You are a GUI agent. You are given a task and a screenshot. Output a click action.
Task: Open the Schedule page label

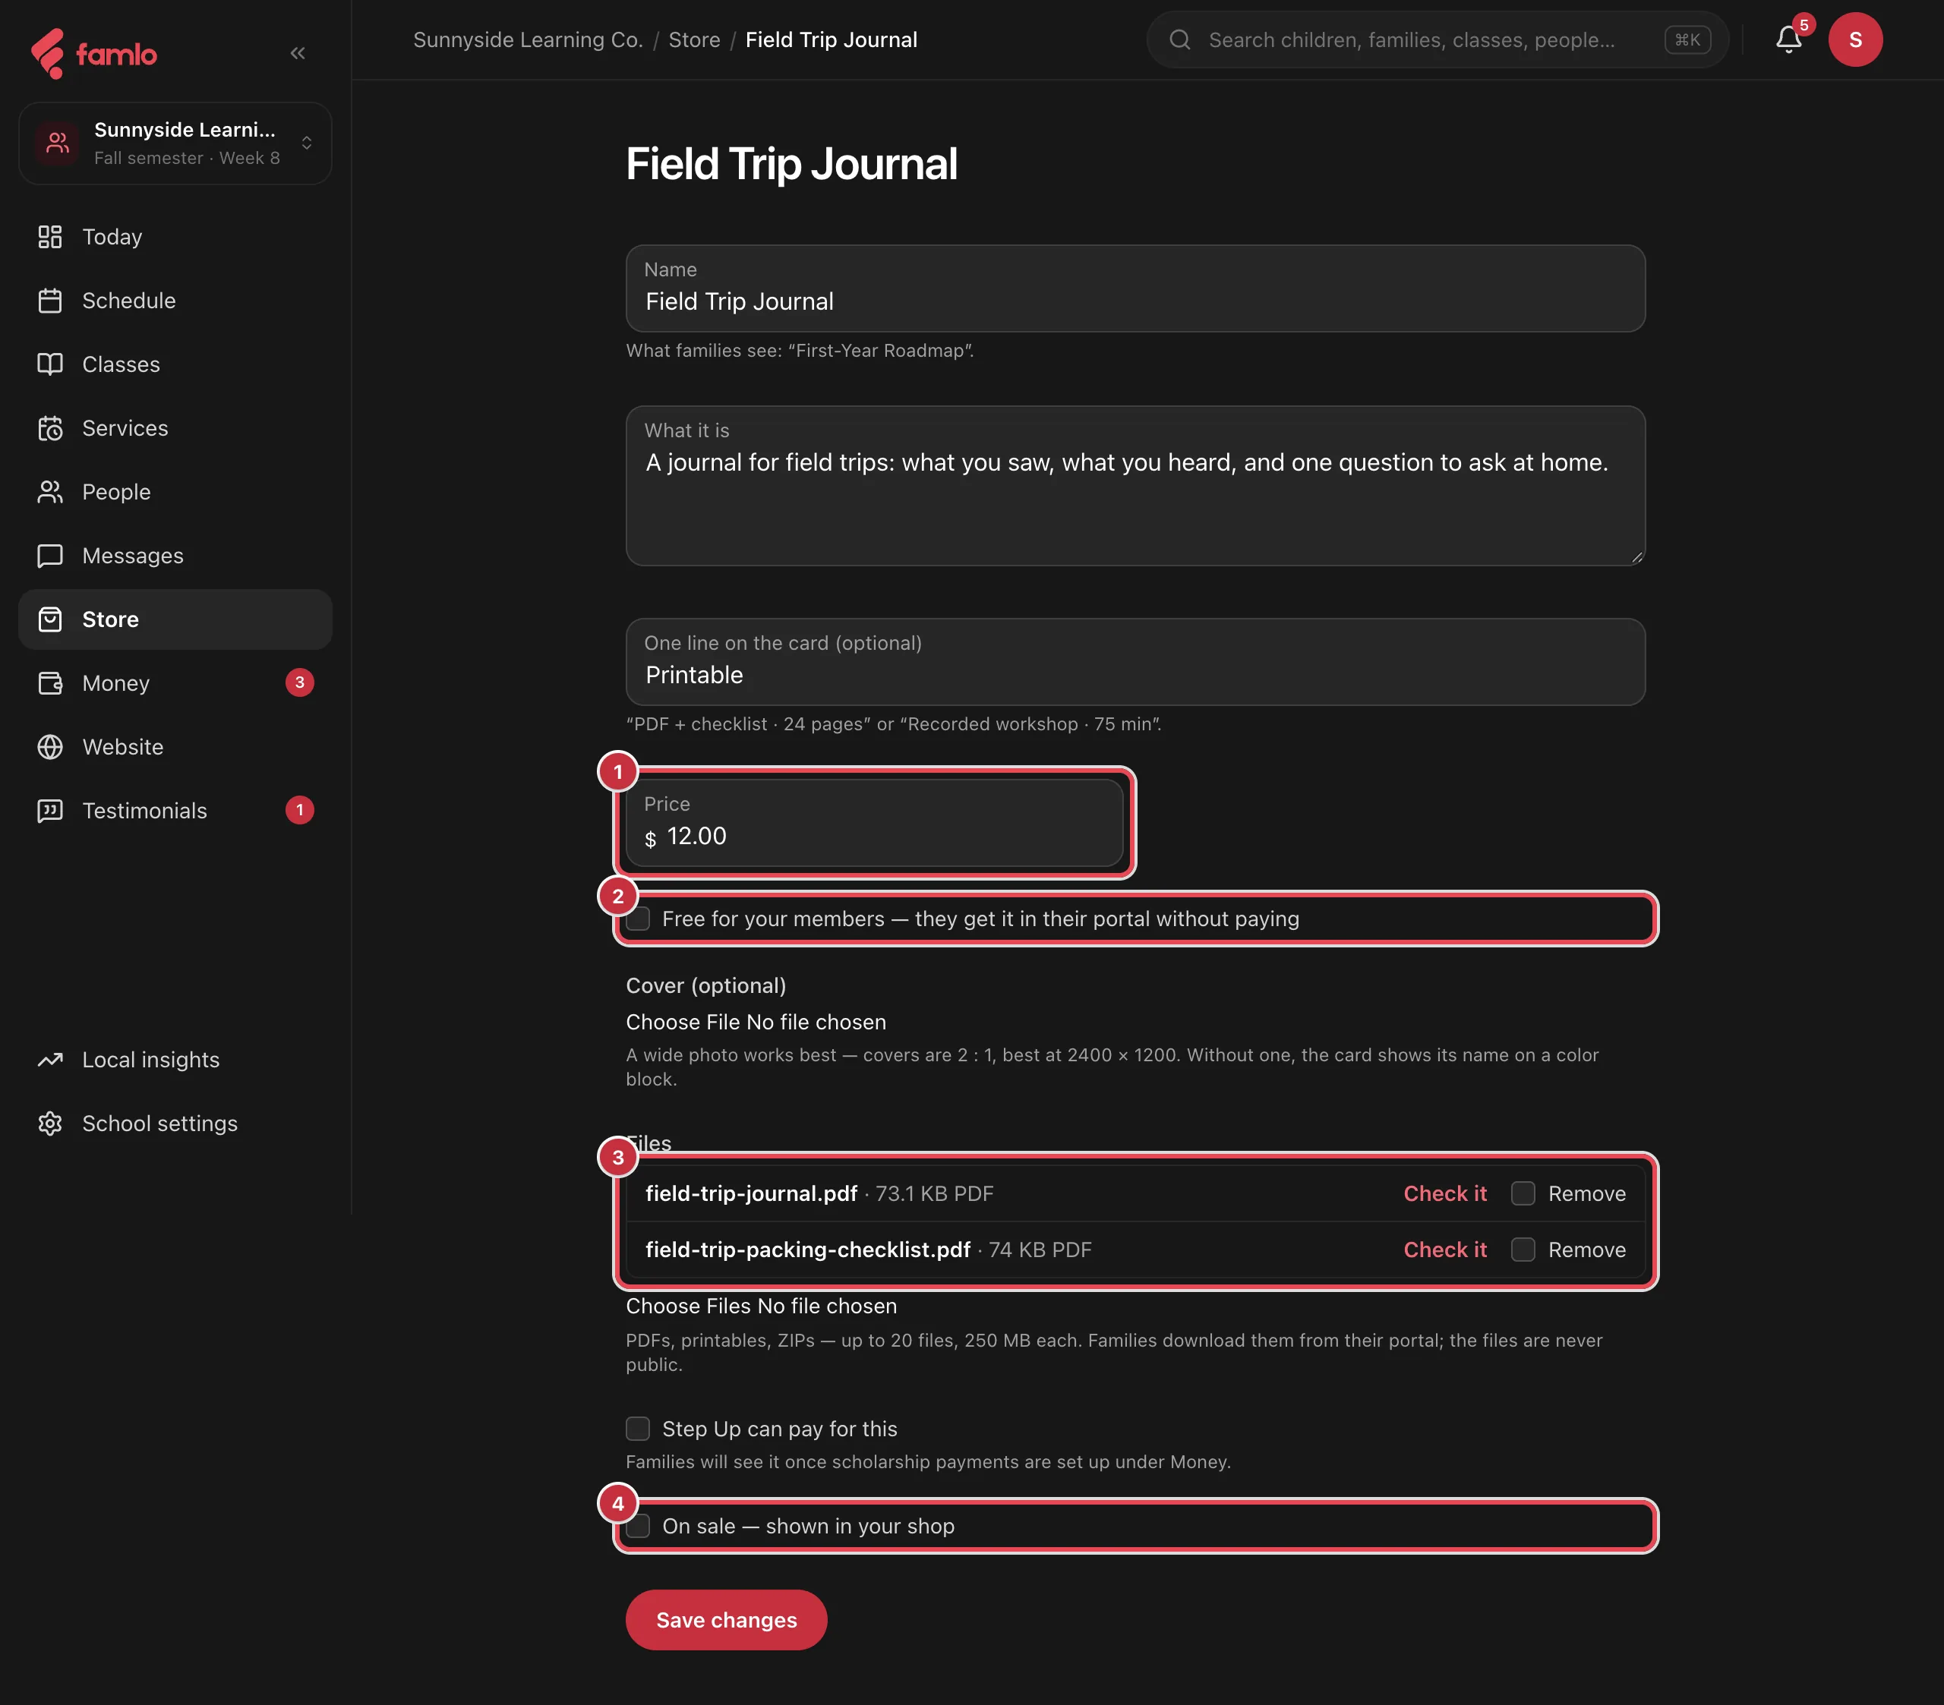coord(128,301)
